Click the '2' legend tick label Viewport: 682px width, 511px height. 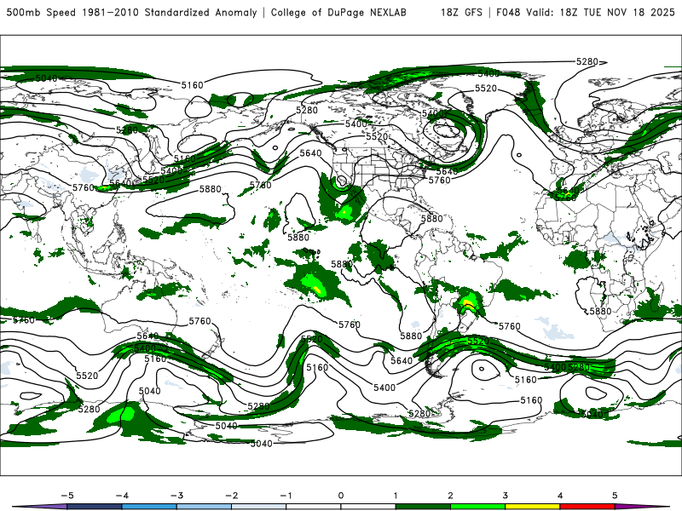pos(451,496)
